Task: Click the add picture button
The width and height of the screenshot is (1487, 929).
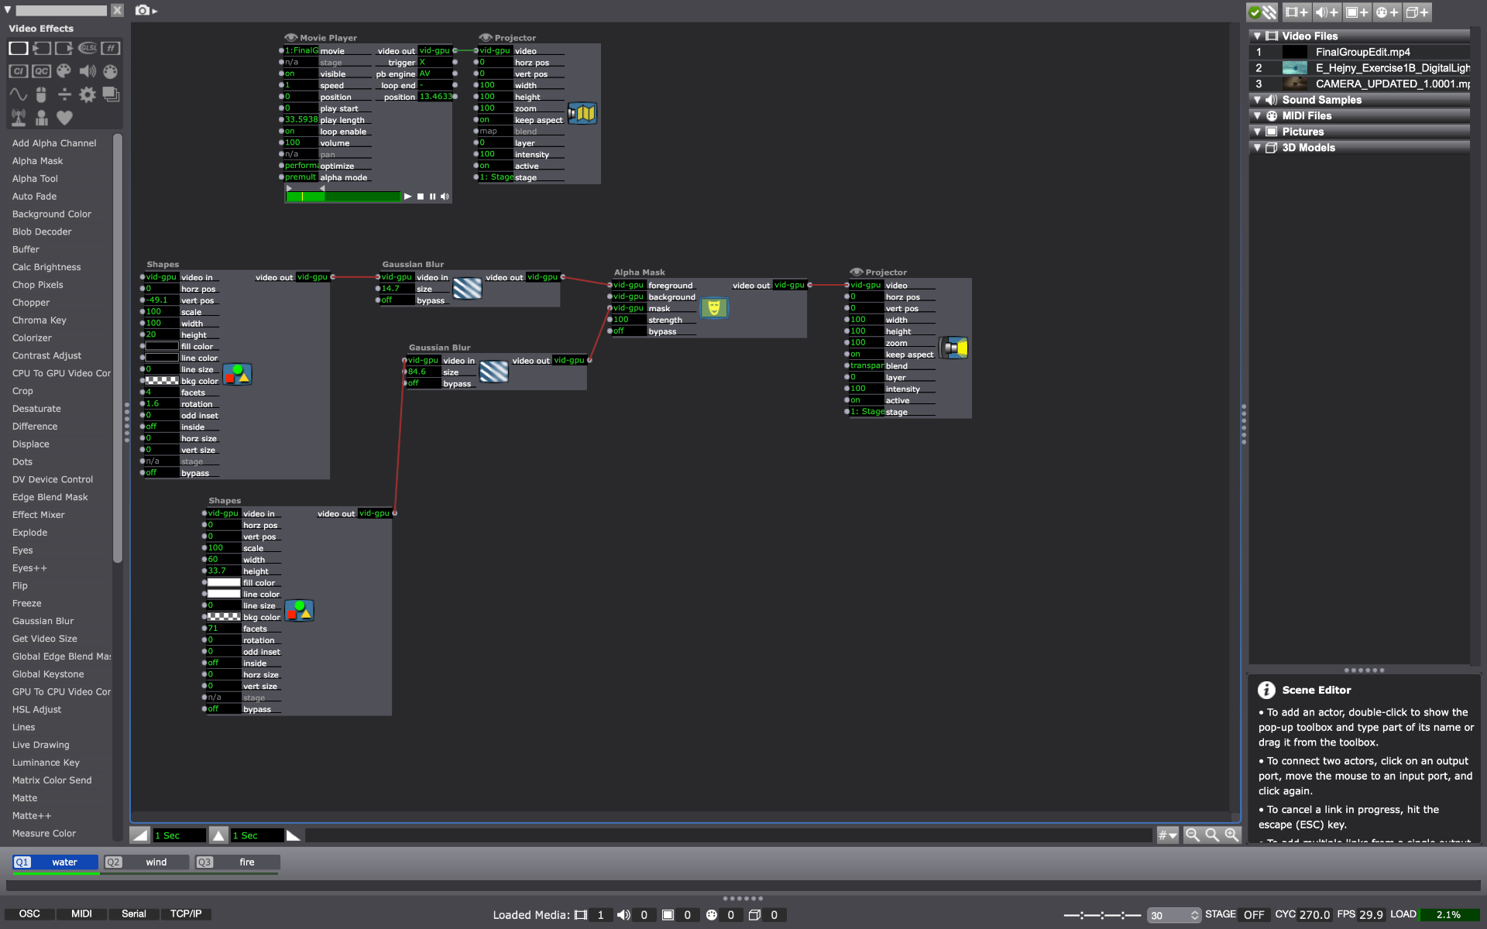Action: [x=1357, y=12]
